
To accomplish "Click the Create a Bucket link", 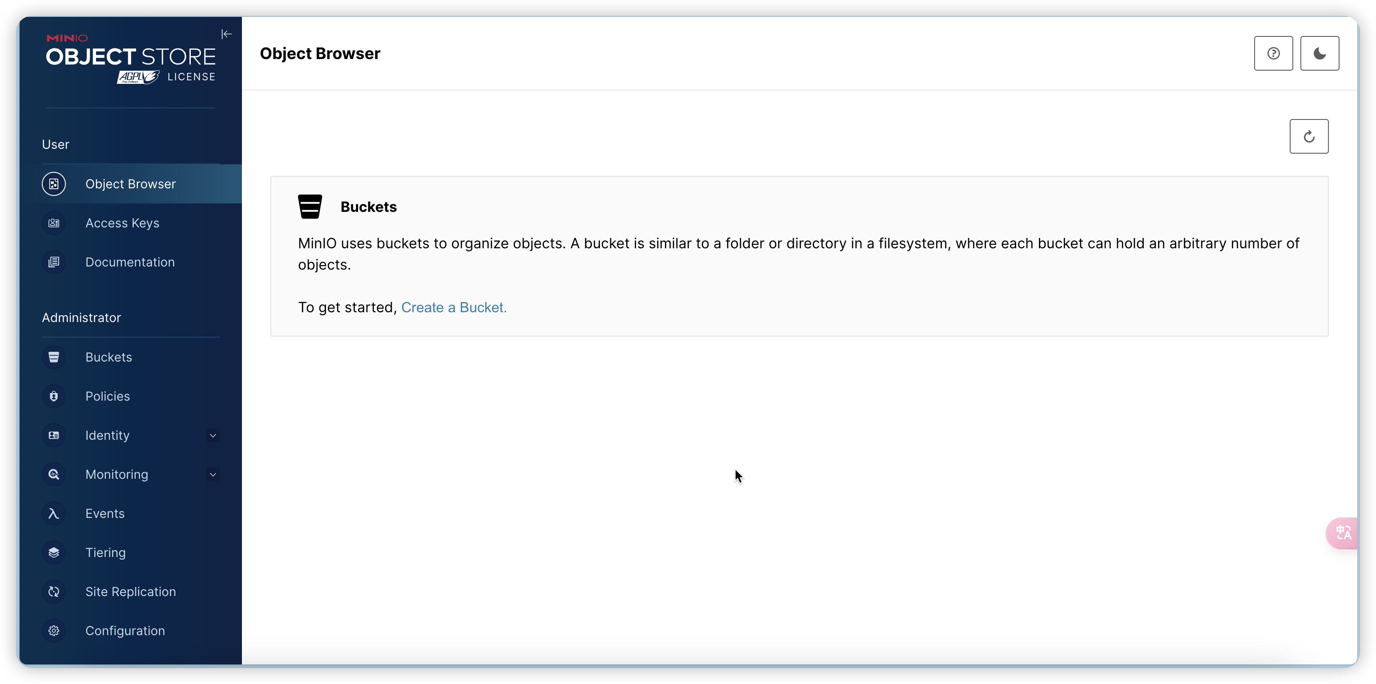I will pos(454,307).
